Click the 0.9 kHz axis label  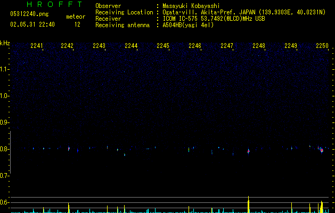pos(4,122)
